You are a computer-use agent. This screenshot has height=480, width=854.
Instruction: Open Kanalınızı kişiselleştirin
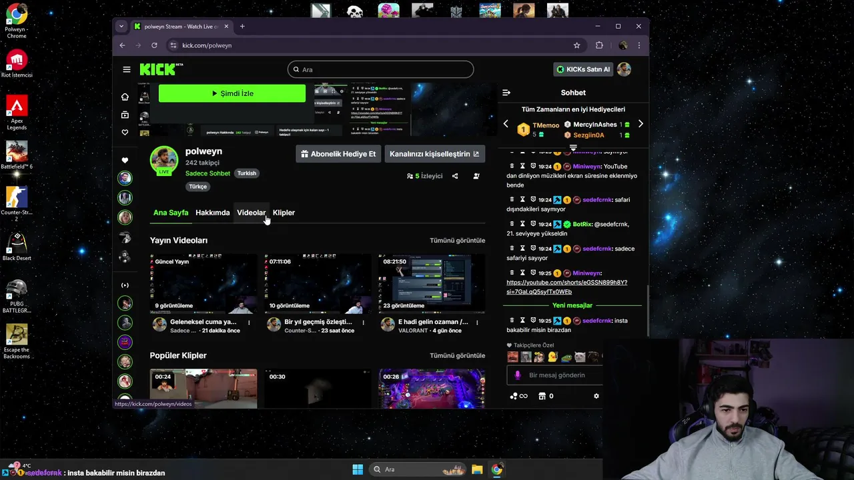[x=434, y=154]
